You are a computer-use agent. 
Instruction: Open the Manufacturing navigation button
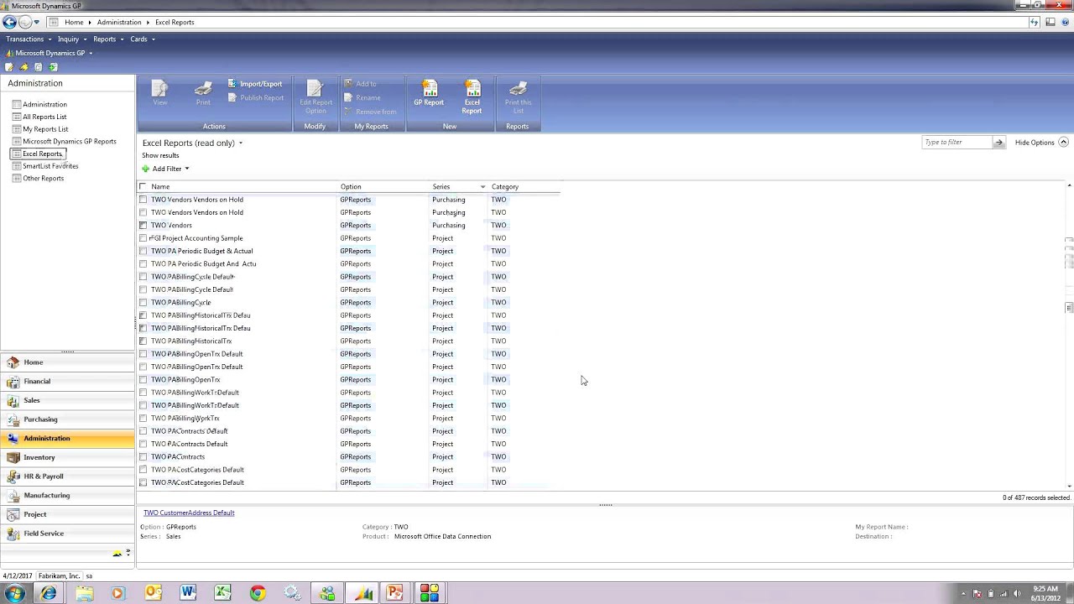(67, 496)
